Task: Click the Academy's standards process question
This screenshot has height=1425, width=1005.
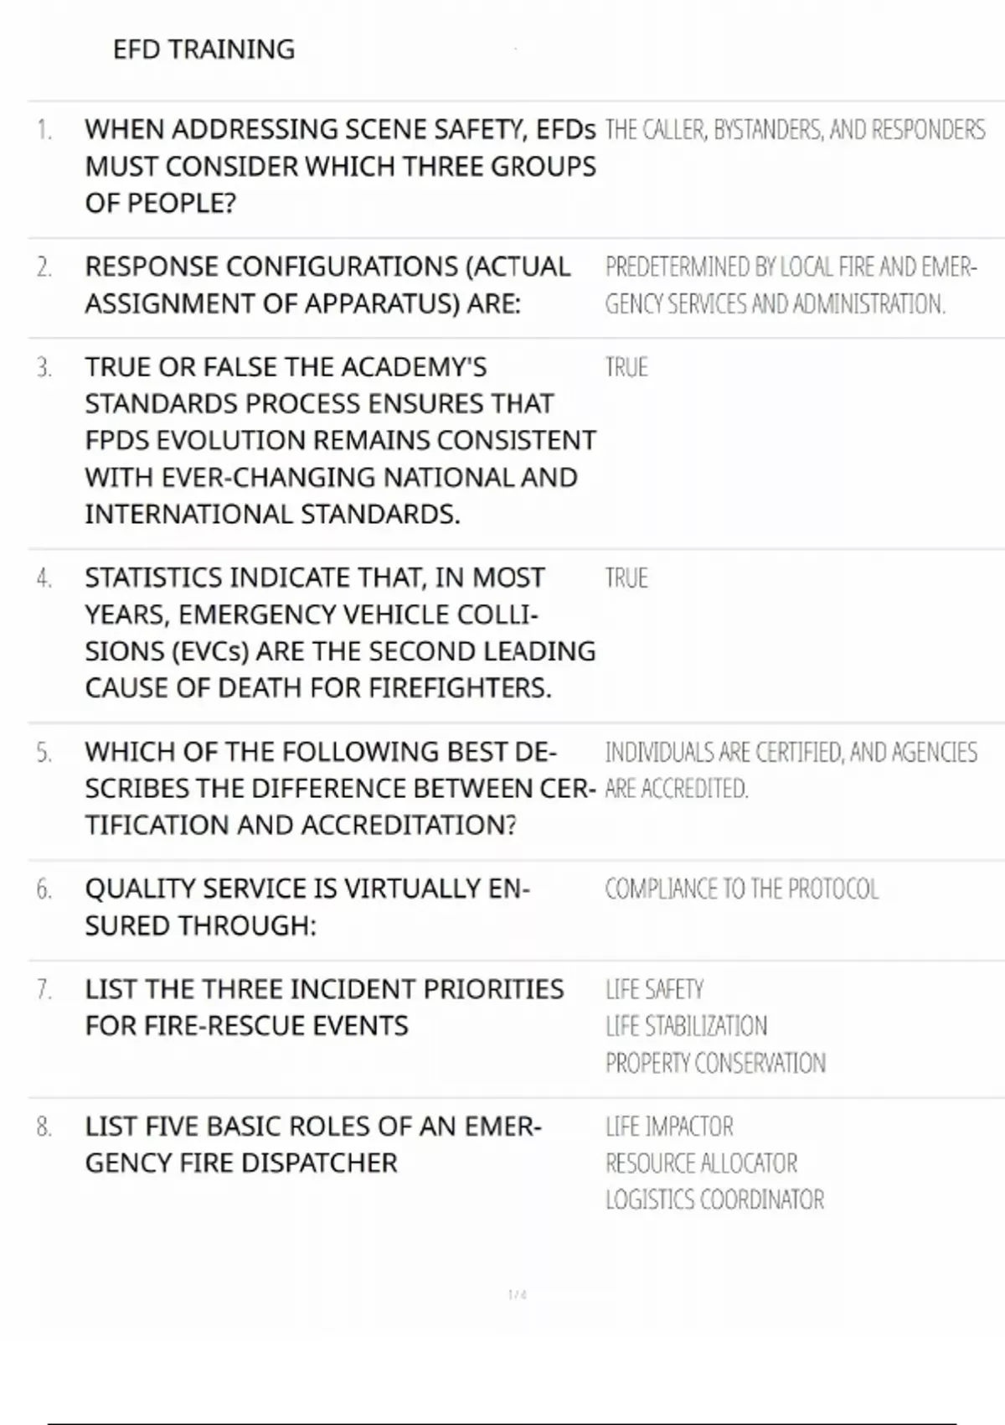Action: click(339, 440)
